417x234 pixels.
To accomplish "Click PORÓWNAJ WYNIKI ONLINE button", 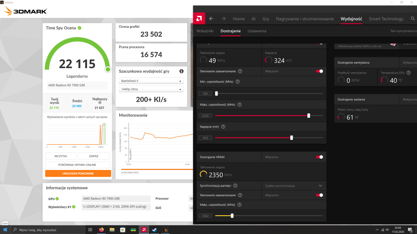I will (78, 165).
